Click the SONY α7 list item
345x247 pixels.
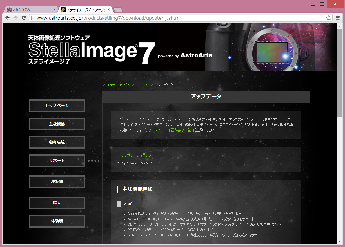(195, 235)
